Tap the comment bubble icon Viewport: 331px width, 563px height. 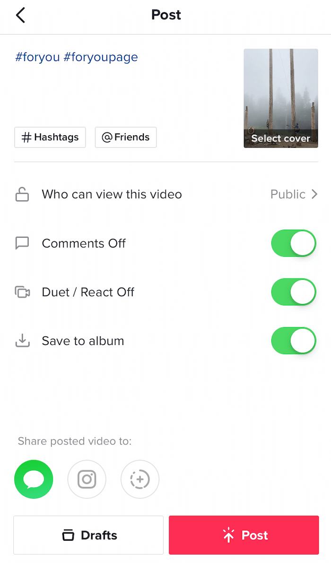(22, 243)
